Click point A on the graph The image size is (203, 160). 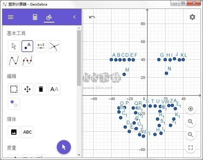(x=111, y=60)
